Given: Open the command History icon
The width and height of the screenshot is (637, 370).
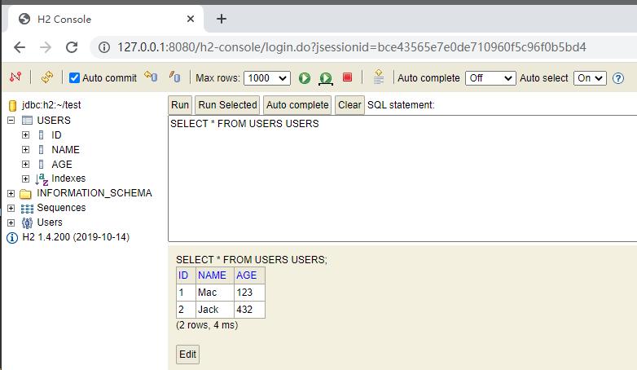Looking at the screenshot, I should point(378,77).
